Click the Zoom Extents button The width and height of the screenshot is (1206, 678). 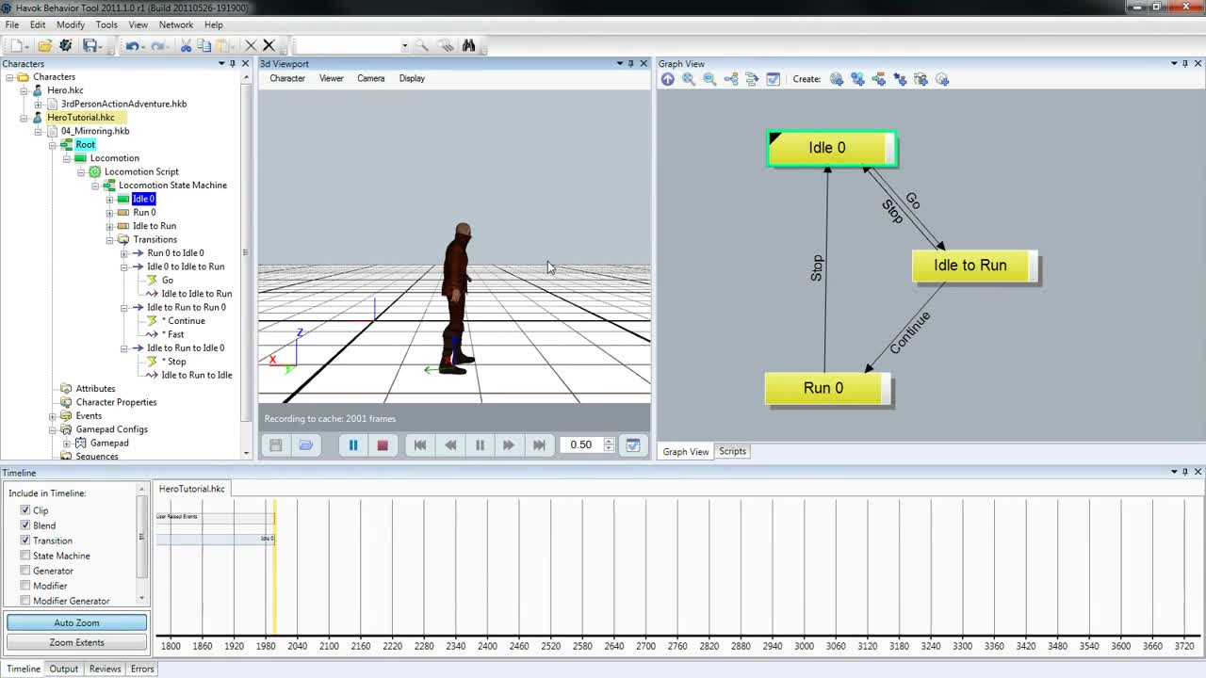coord(76,642)
